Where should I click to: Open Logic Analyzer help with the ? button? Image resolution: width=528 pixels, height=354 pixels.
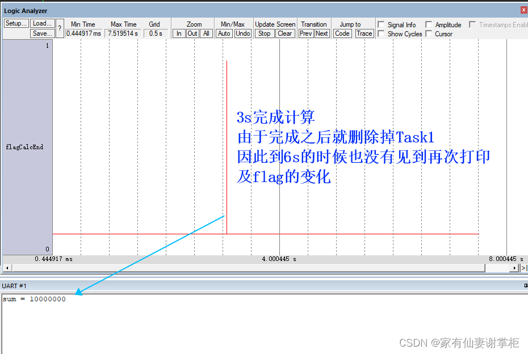click(59, 28)
